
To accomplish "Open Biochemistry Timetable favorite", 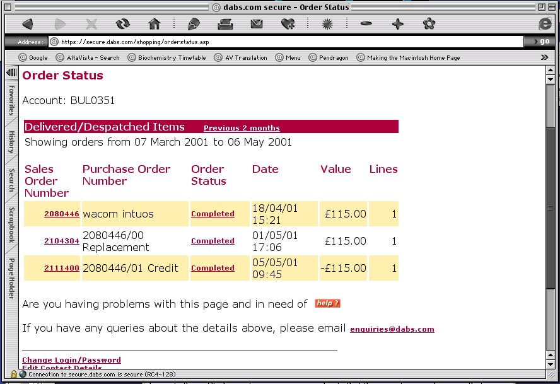I will [x=167, y=57].
